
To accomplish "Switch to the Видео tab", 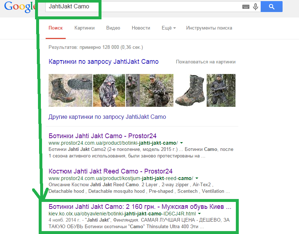I will pyautogui.click(x=113, y=28).
